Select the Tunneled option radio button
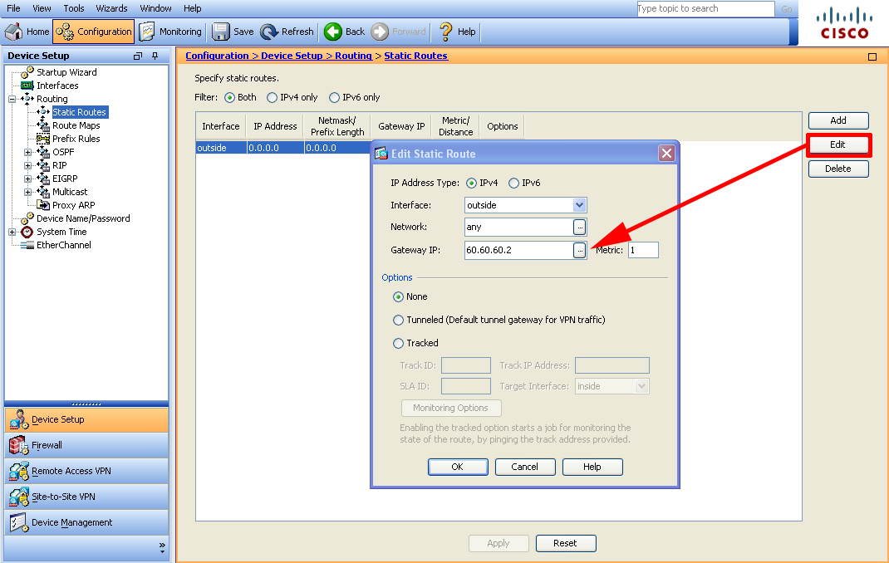The width and height of the screenshot is (889, 563). (x=399, y=320)
